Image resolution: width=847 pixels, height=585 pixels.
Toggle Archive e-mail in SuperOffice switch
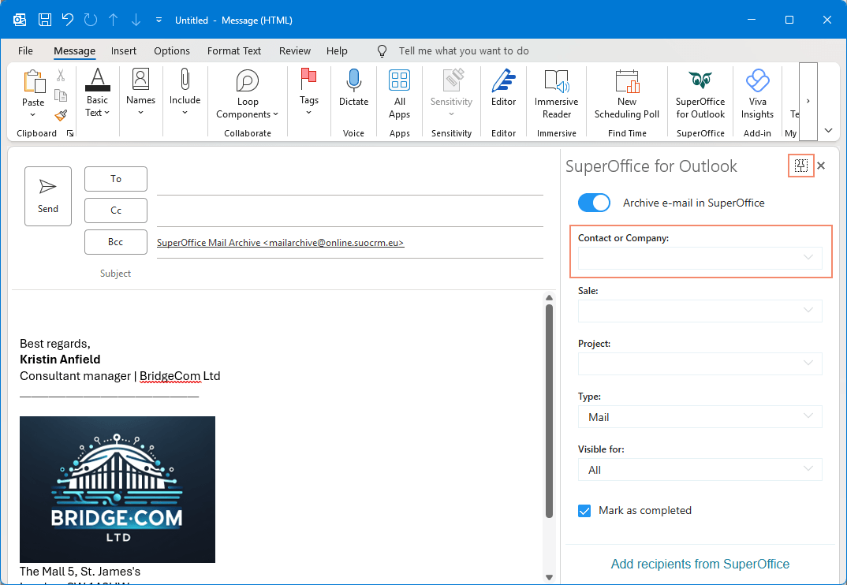click(594, 203)
